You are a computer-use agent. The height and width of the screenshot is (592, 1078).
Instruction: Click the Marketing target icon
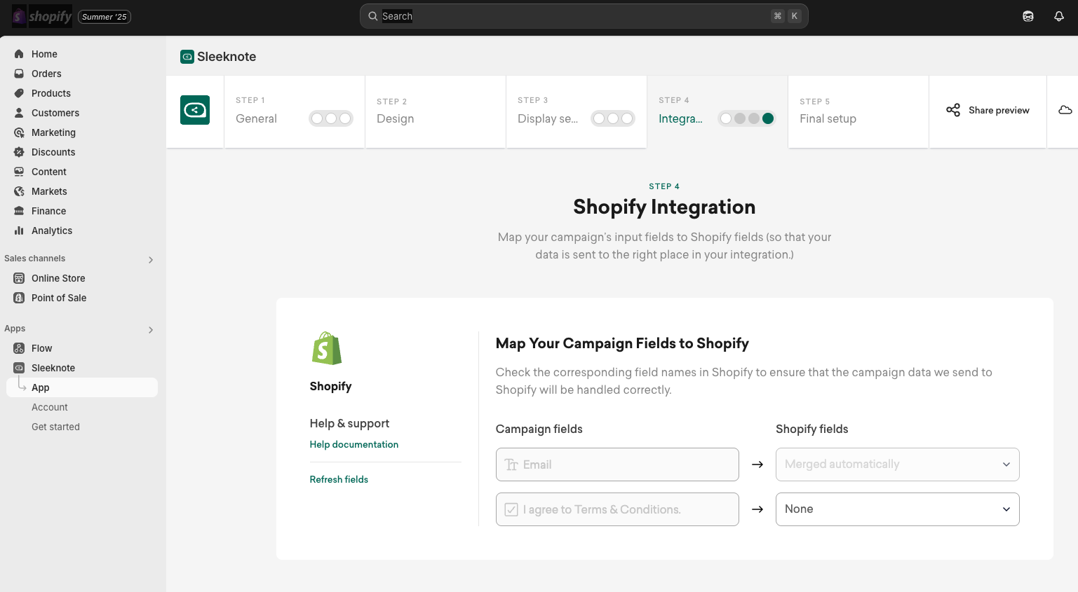coord(19,132)
